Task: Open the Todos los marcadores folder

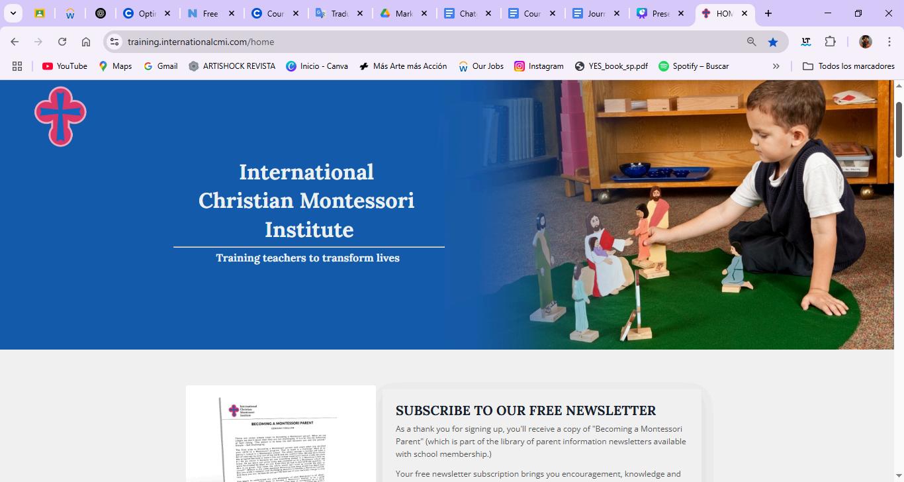Action: [848, 66]
